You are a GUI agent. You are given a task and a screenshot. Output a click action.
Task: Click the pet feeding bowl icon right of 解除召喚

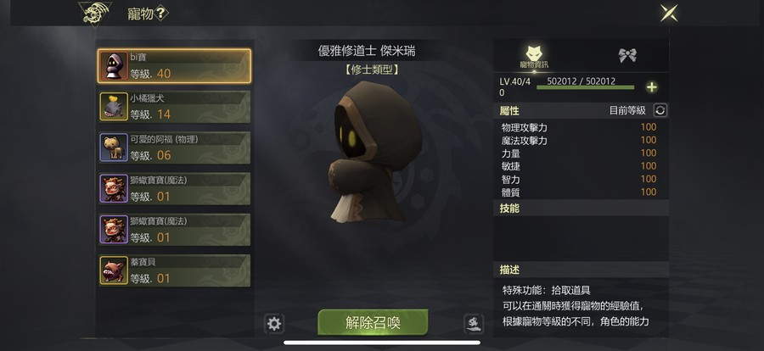click(x=474, y=323)
